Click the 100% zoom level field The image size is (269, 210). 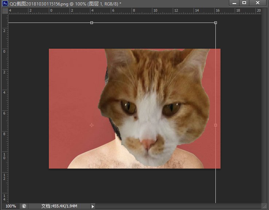tap(11, 206)
